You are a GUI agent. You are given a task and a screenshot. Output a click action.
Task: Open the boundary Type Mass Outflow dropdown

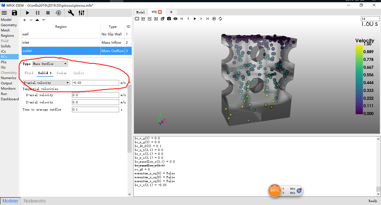(x=50, y=64)
